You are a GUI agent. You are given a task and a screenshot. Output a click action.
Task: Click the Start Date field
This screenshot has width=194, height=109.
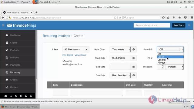(120, 58)
